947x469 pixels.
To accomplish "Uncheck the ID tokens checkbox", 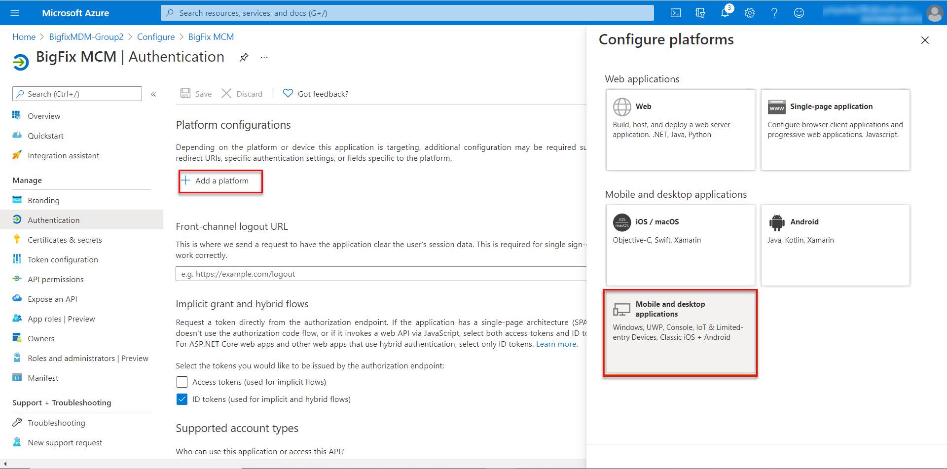I will pos(182,399).
